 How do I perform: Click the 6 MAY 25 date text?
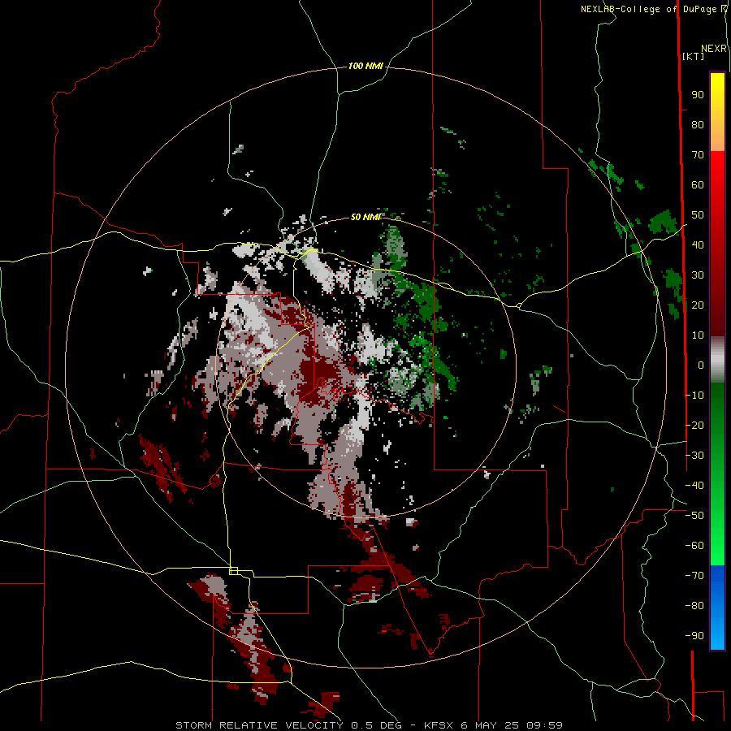(490, 725)
